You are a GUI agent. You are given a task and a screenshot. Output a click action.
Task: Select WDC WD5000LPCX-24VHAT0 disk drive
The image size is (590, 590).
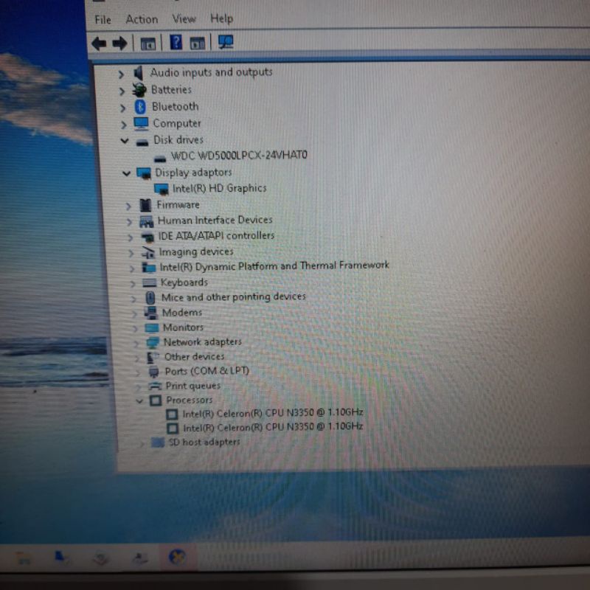(x=239, y=156)
